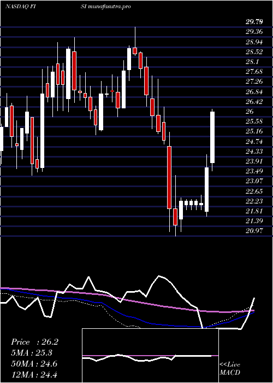Click the 22.65 price axis label
The height and width of the screenshot is (383, 273).
point(254,191)
